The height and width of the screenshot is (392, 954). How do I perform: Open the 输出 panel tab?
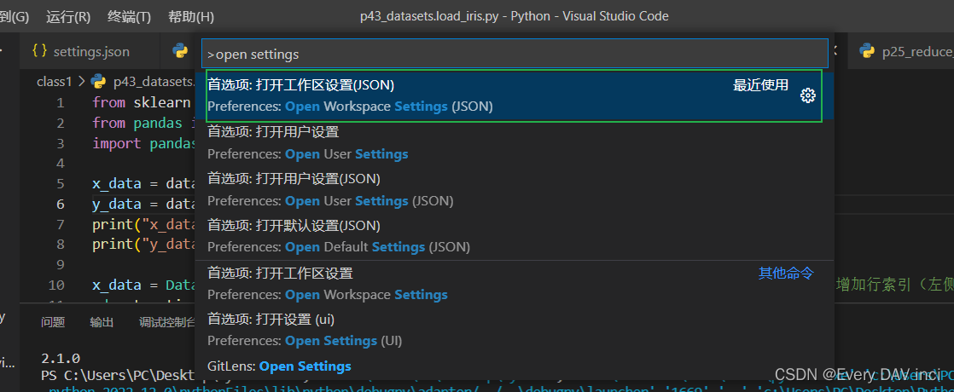click(102, 322)
